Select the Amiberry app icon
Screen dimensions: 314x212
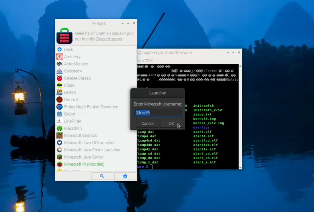click(x=60, y=57)
